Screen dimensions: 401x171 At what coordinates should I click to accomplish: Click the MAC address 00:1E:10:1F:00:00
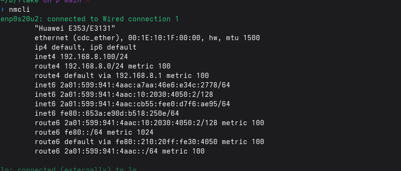pos(164,38)
